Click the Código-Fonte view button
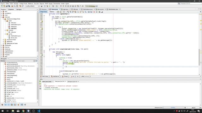Image resolution: width=202 pixels, height=113 pixels. point(43,12)
